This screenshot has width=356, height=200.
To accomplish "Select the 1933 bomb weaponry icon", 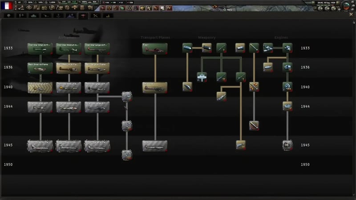I will [x=187, y=48].
